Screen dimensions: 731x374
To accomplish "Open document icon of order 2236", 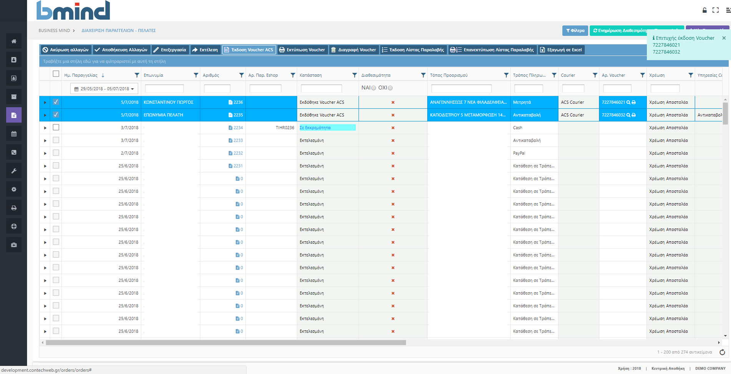I will pyautogui.click(x=230, y=103).
